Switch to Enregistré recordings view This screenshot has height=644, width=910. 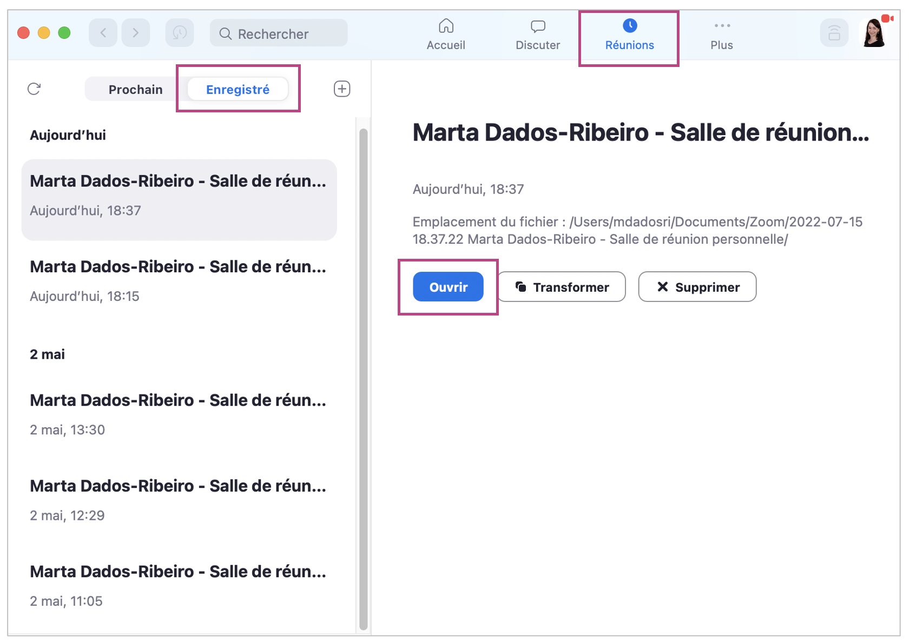[238, 90]
